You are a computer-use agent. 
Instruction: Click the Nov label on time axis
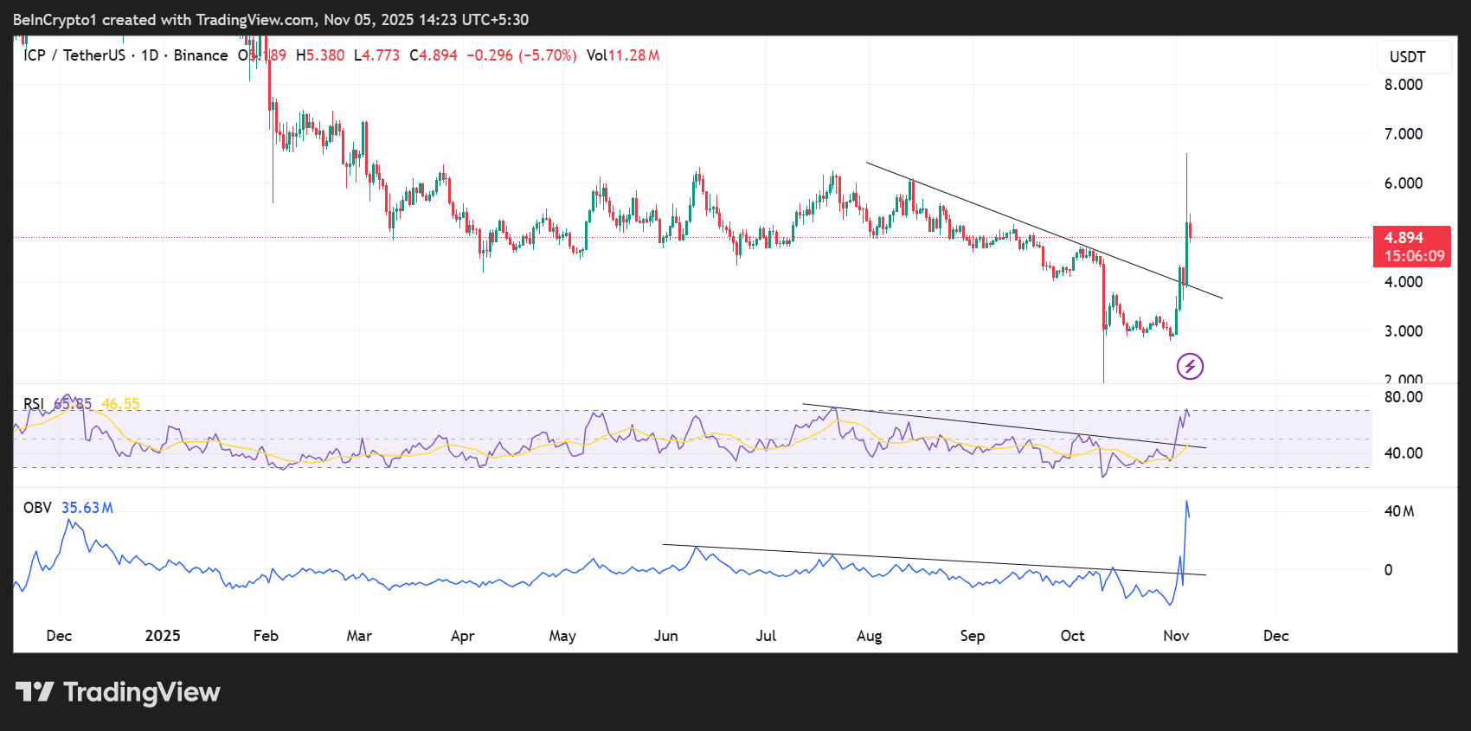pos(1176,636)
